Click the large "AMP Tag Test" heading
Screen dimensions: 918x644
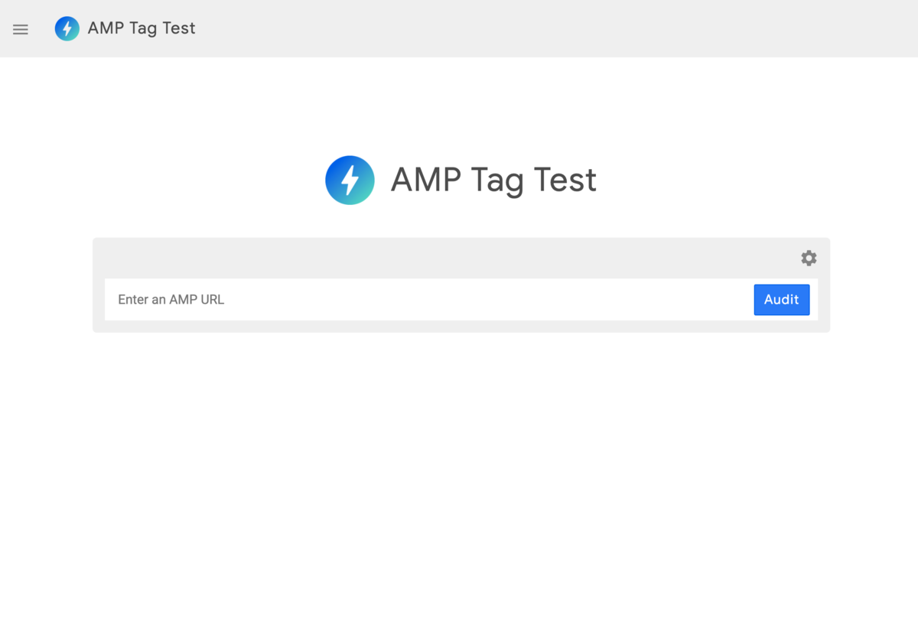[493, 180]
